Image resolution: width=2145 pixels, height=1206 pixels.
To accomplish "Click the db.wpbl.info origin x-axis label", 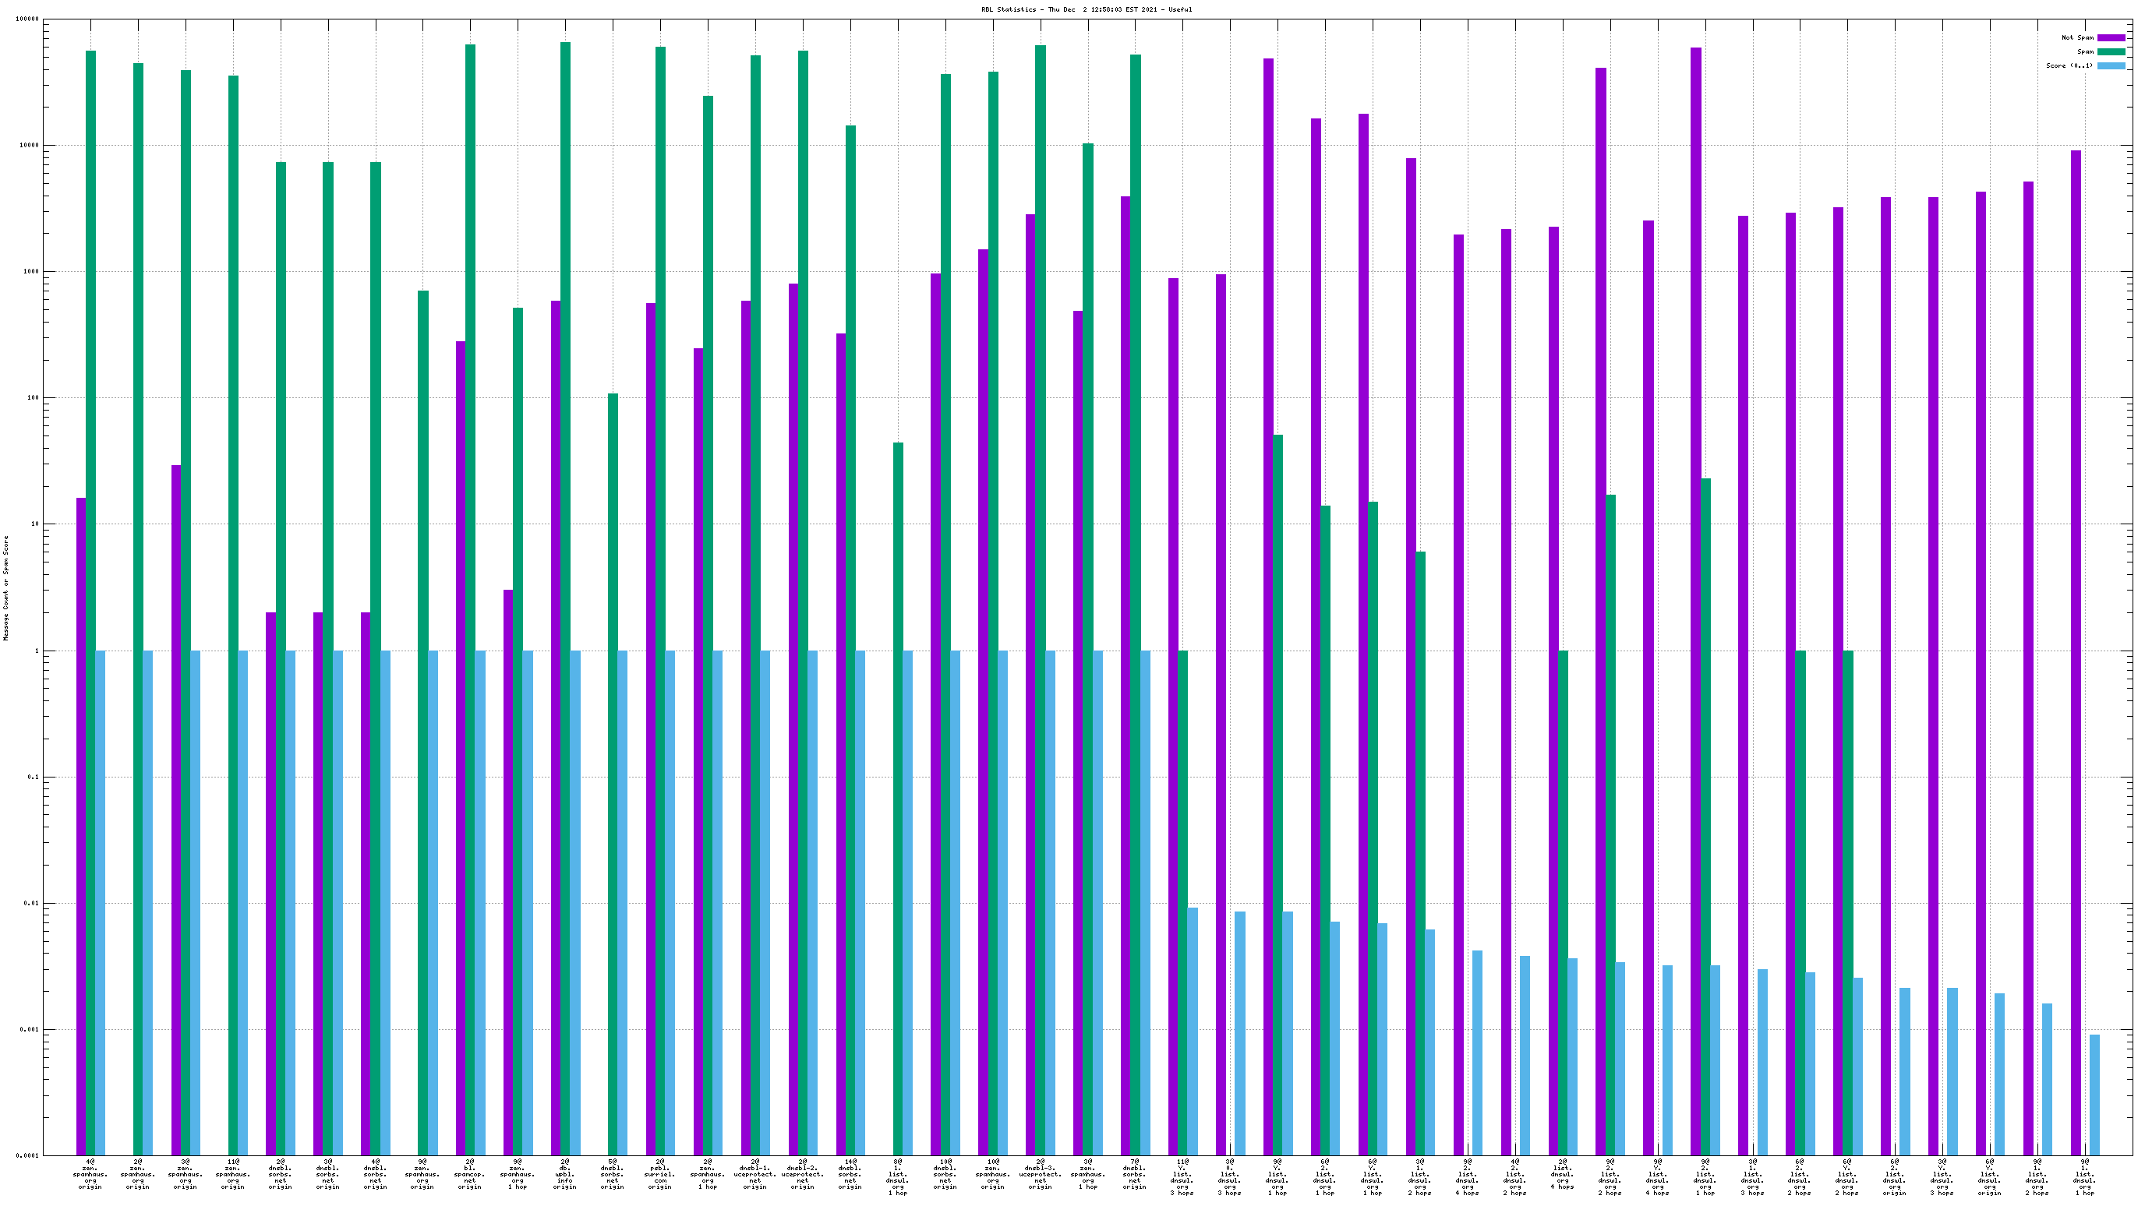I will (564, 1173).
